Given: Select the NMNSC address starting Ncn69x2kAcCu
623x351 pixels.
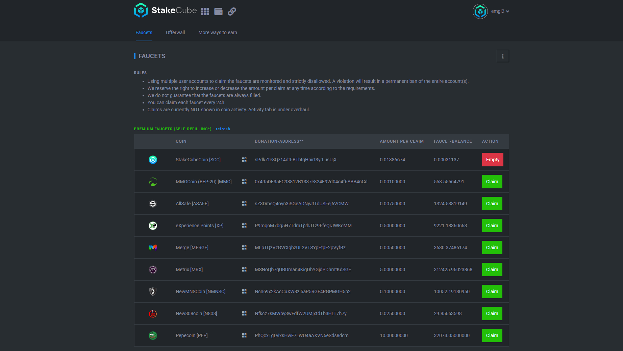Looking at the screenshot, I should [x=303, y=291].
